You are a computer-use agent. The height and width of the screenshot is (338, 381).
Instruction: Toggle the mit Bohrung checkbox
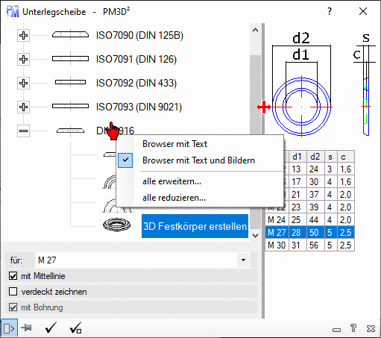pos(13,307)
